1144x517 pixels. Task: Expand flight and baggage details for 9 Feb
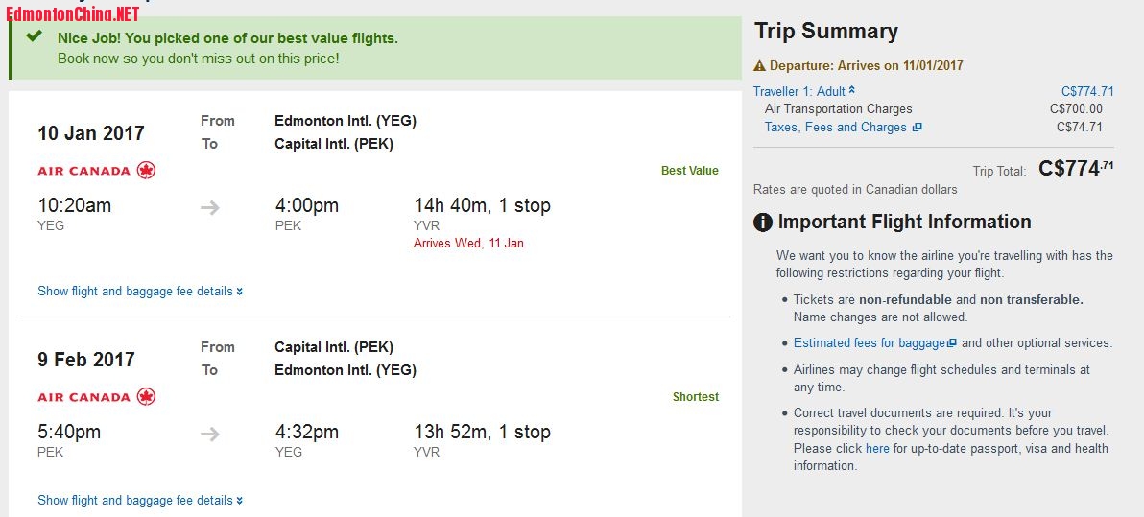tap(140, 501)
